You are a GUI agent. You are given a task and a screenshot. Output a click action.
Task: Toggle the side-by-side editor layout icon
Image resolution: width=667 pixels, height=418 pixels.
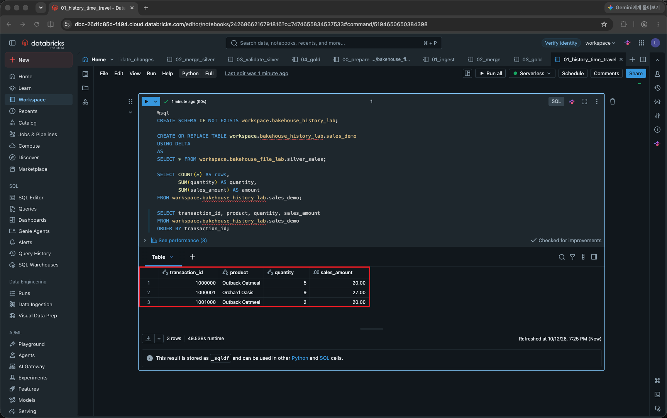(x=643, y=59)
